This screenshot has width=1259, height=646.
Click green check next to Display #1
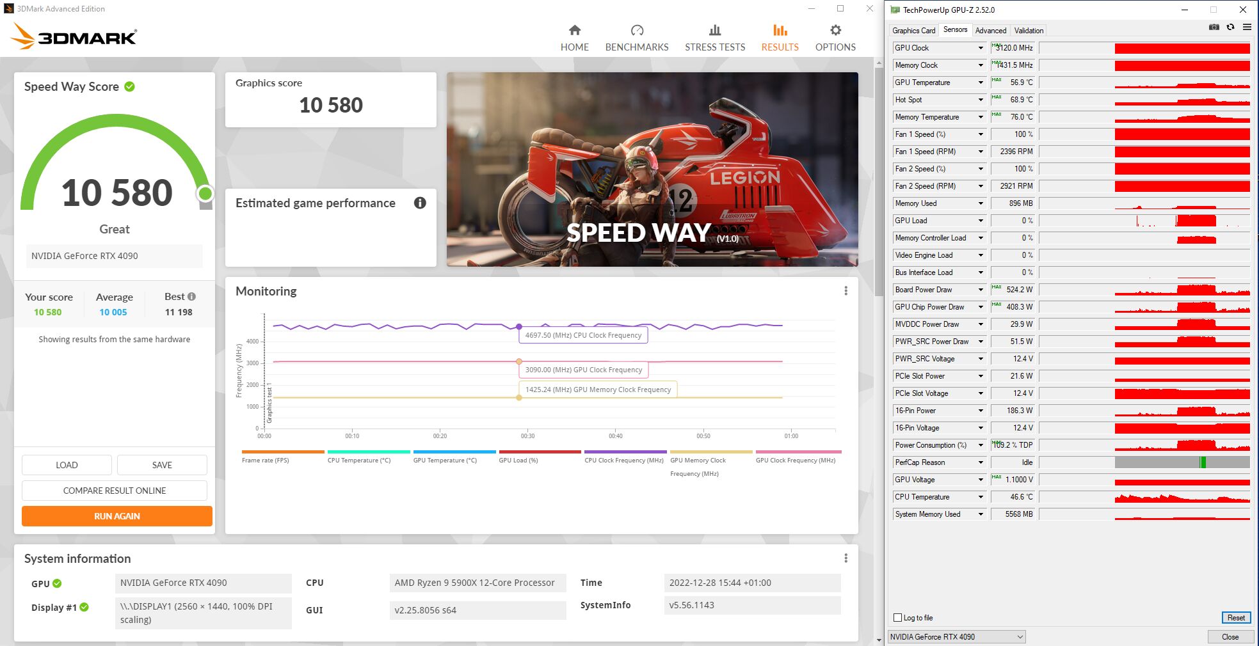(84, 607)
